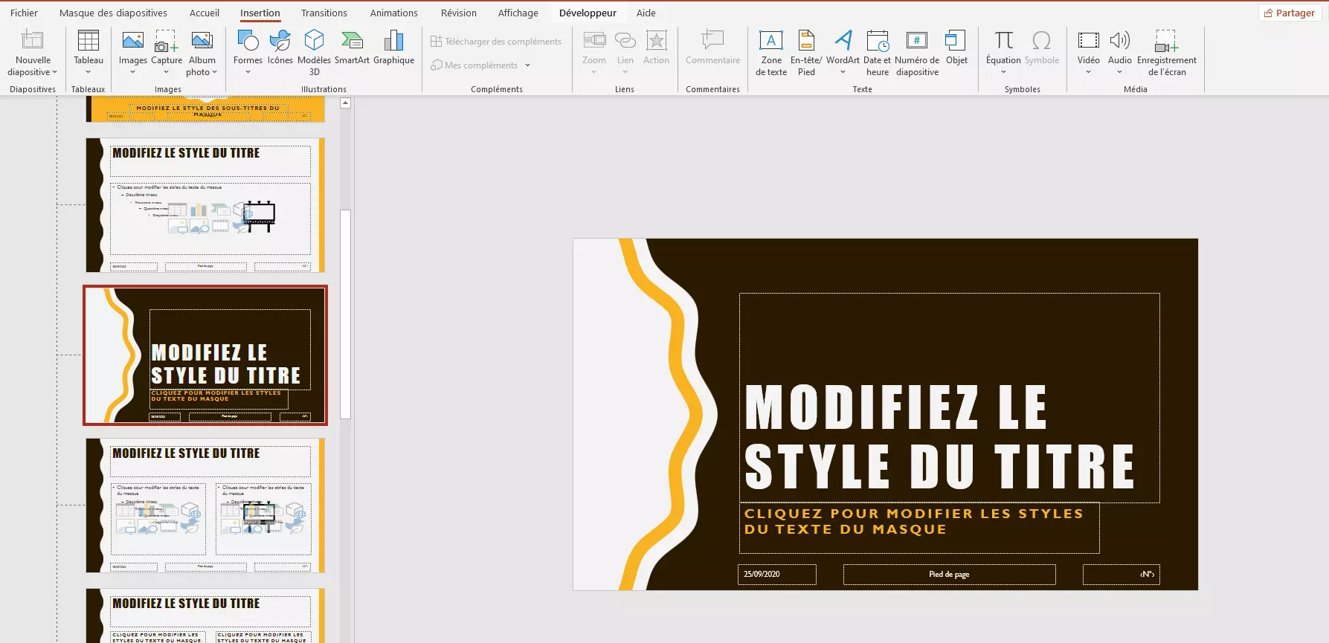Click the Objet insert icon

(x=956, y=40)
